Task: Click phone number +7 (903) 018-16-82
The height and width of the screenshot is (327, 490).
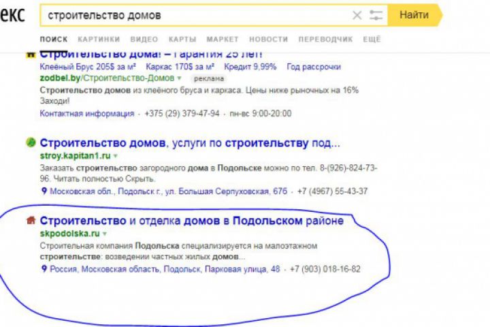Action: [325, 269]
